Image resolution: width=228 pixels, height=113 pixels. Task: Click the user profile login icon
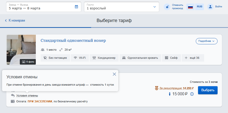coord(210,7)
